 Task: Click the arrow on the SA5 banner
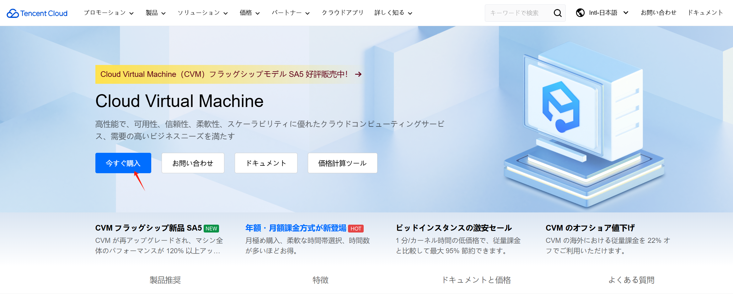[x=358, y=74]
